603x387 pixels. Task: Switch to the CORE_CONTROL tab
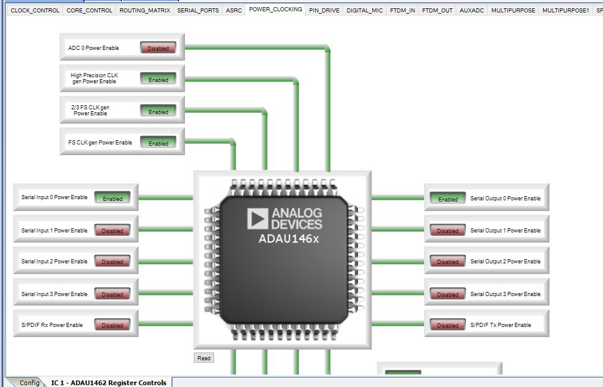click(89, 10)
